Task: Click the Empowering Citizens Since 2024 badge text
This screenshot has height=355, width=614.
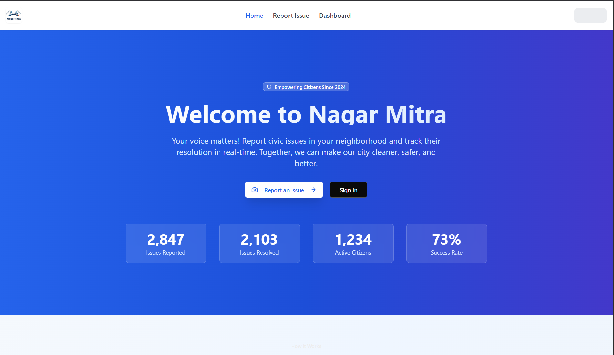Action: 310,87
